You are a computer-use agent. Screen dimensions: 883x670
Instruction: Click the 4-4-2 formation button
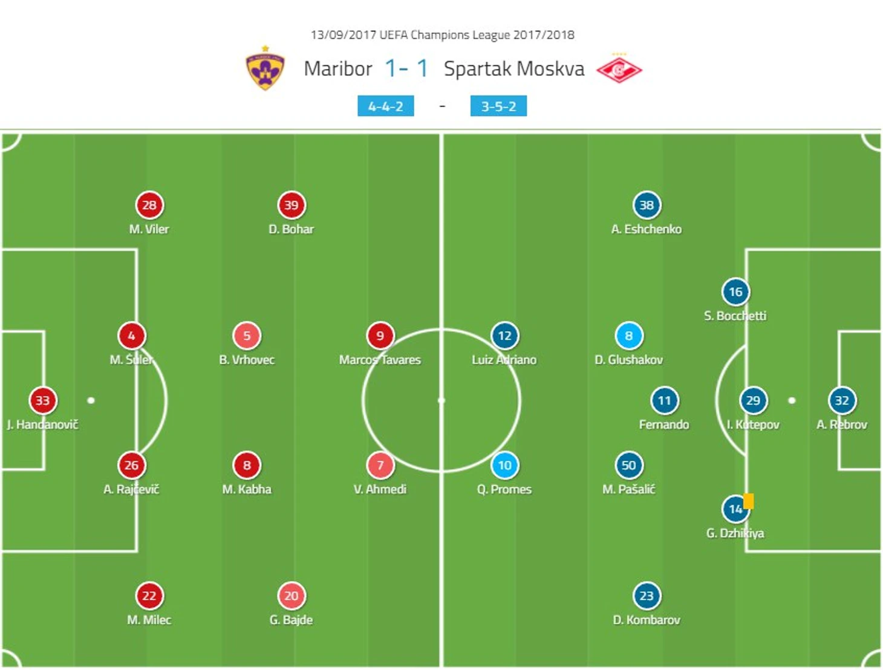tap(386, 106)
